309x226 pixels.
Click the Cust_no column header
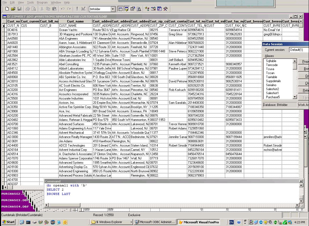[14, 21]
